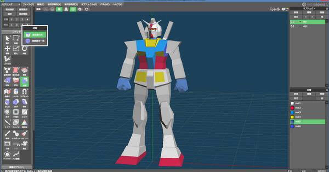Select the mat3 material row

click(308, 112)
